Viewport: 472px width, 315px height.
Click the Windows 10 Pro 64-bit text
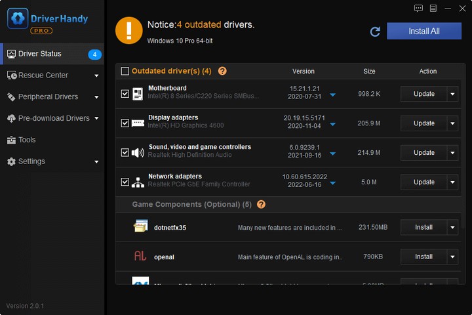click(180, 41)
